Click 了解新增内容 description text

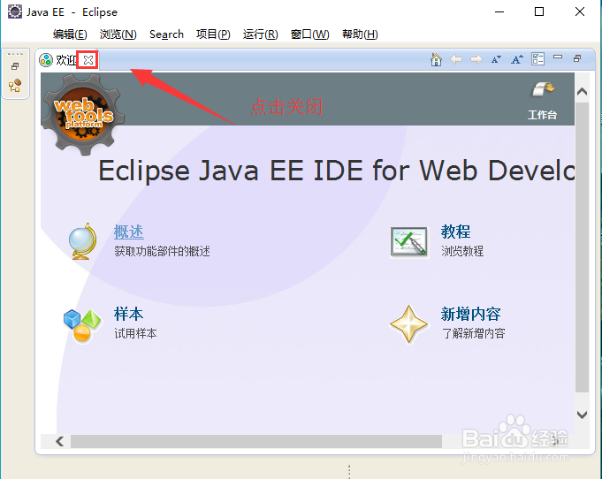pyautogui.click(x=473, y=333)
